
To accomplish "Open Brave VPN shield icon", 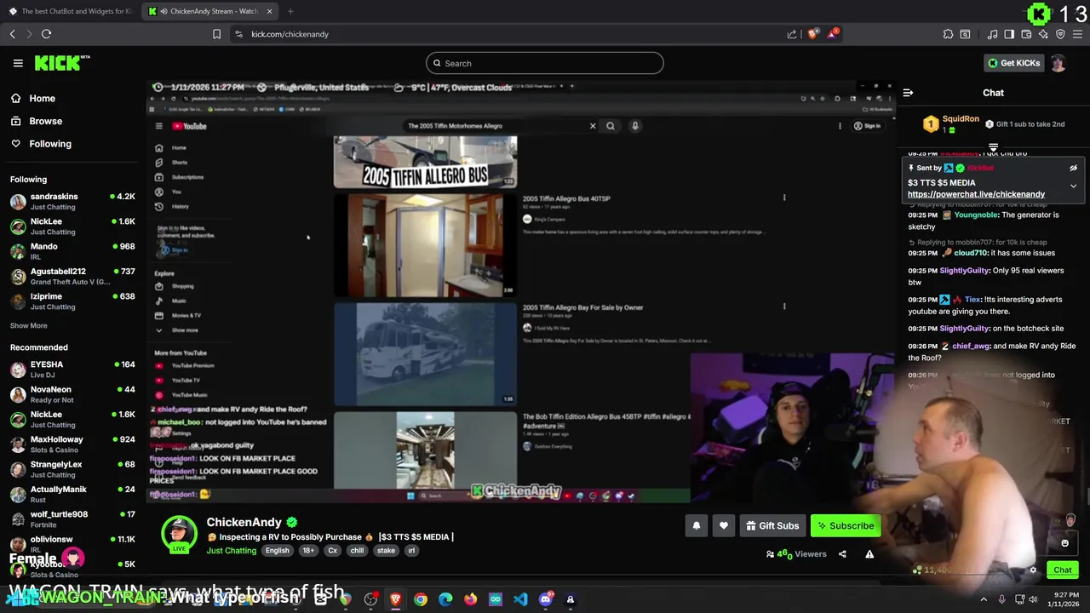I will [x=1060, y=34].
